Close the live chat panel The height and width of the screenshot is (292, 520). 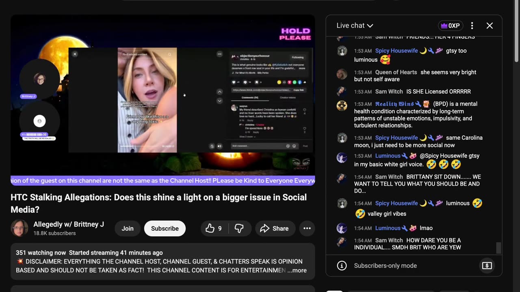click(490, 26)
